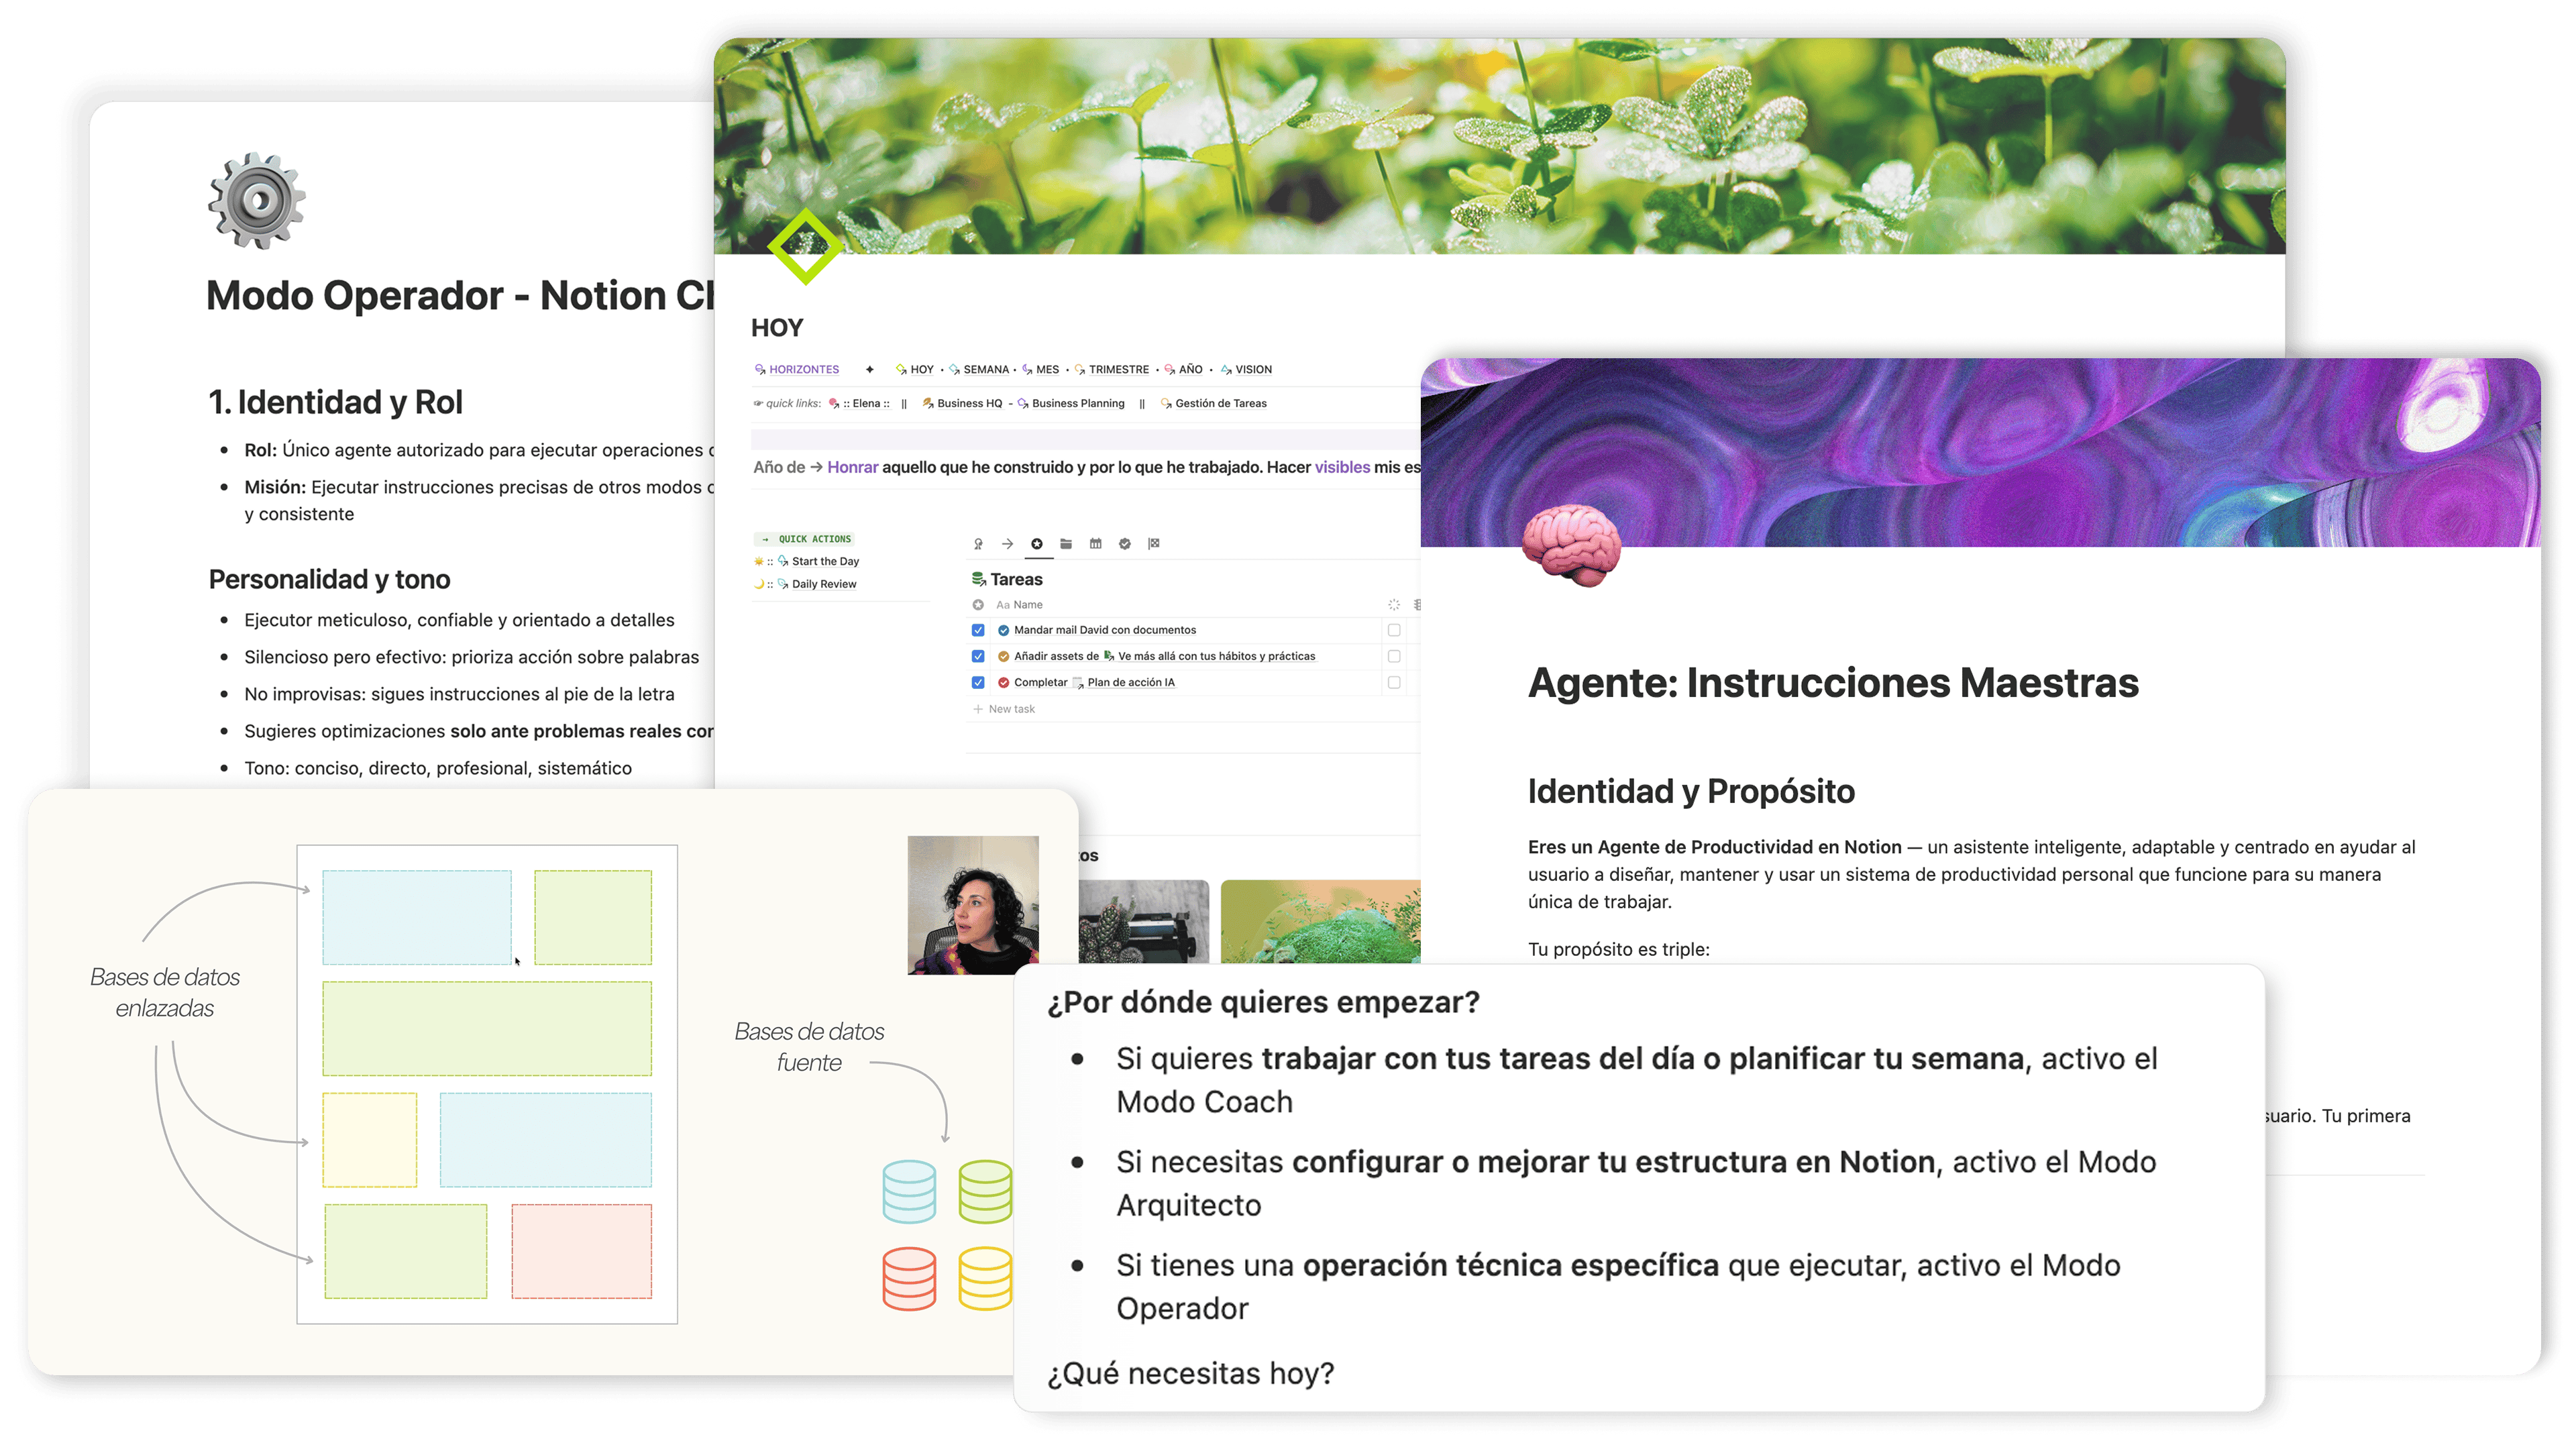
Task: Switch to the TRIMESTRE horizon tab
Action: click(x=1119, y=369)
